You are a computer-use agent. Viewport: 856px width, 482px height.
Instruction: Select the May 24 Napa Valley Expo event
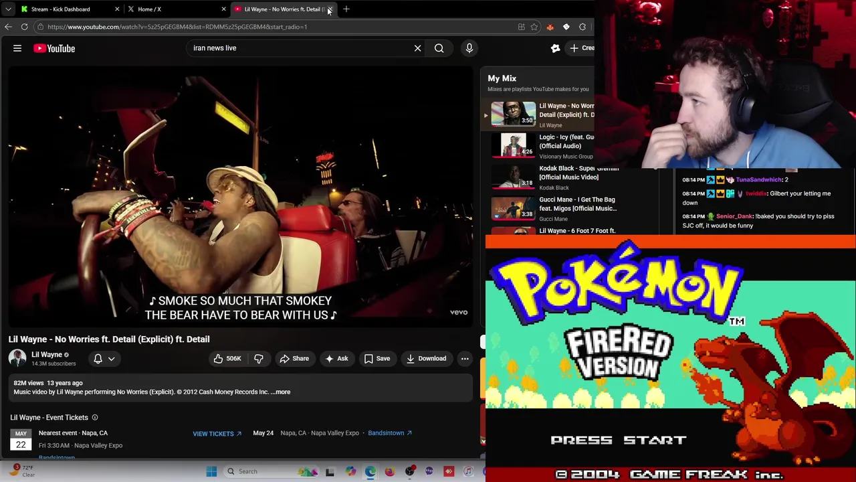pos(306,433)
